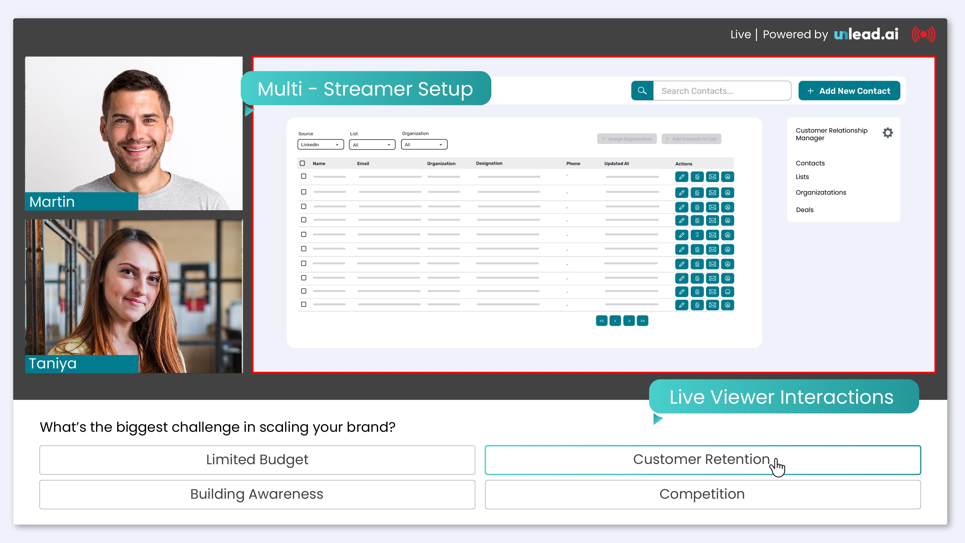Toggle select-all checkbox in table header
This screenshot has height=543, width=965.
302,163
